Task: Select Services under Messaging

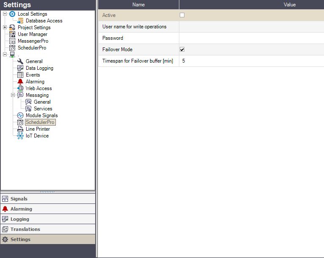Action: (x=43, y=109)
